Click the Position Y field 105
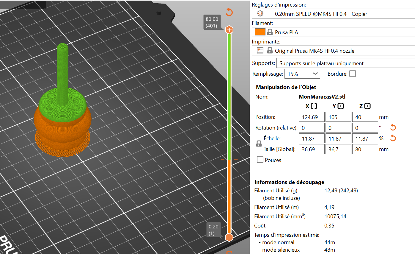This screenshot has width=415, height=254. click(338, 117)
